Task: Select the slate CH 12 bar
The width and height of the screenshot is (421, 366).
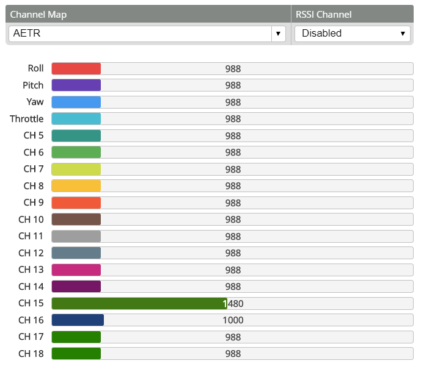Action: click(76, 253)
